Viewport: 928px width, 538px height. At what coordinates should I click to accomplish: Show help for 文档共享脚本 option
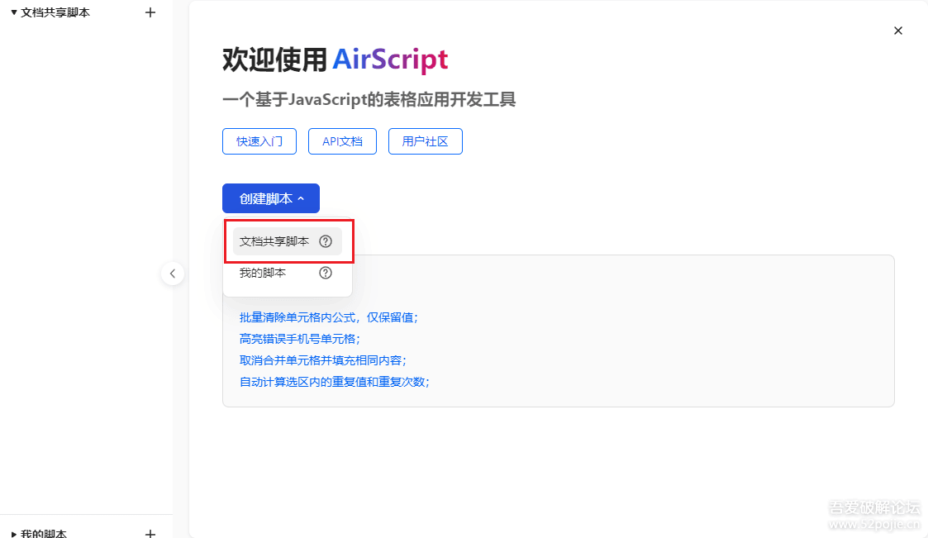(x=326, y=241)
